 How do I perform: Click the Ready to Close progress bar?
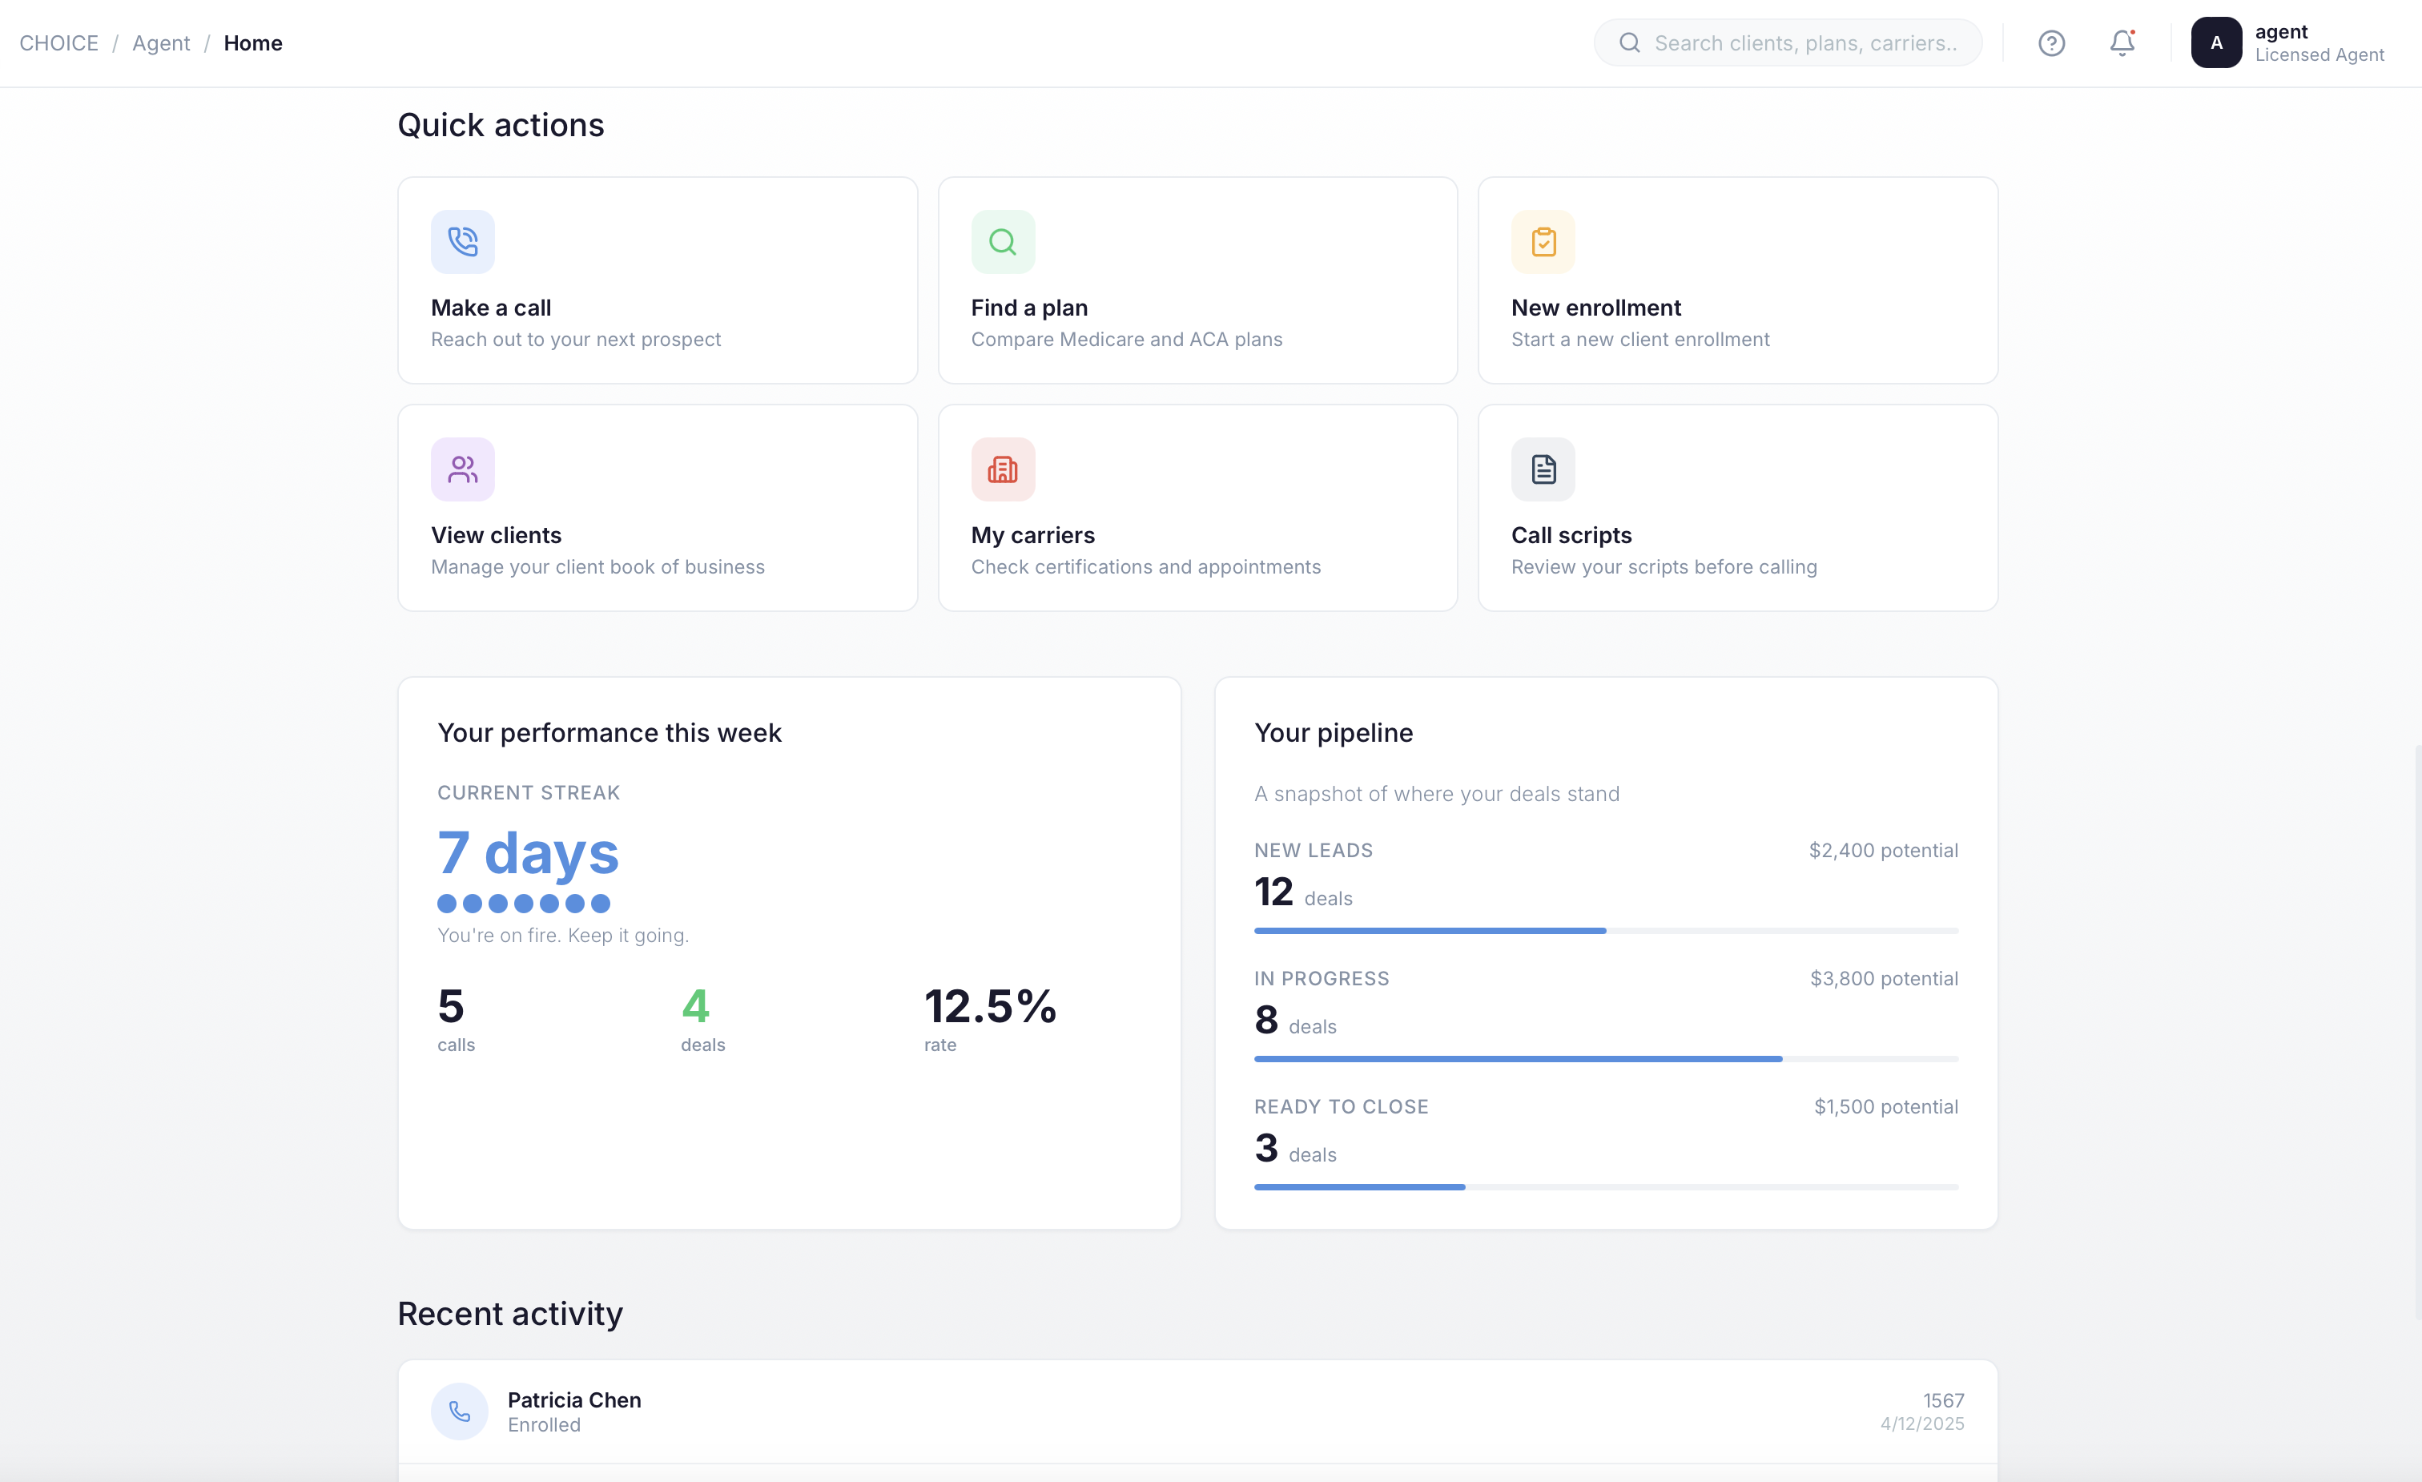point(1605,1187)
